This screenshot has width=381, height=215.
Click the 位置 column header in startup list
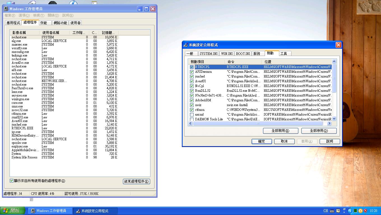(x=297, y=62)
